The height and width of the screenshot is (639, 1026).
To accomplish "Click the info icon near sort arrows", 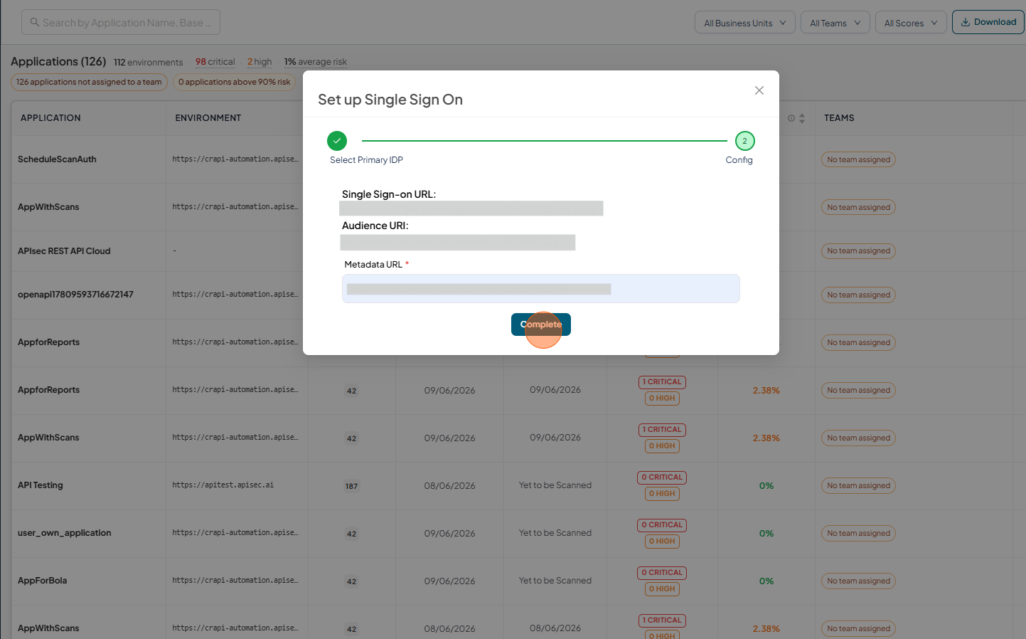I will (791, 118).
